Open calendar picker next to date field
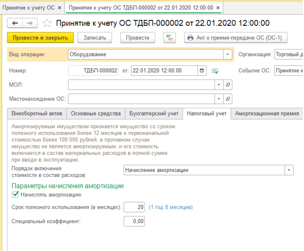 tap(202, 71)
